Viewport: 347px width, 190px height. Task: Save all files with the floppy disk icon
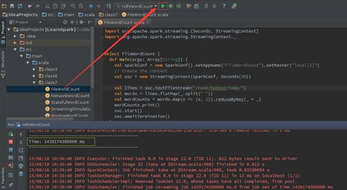[12, 6]
